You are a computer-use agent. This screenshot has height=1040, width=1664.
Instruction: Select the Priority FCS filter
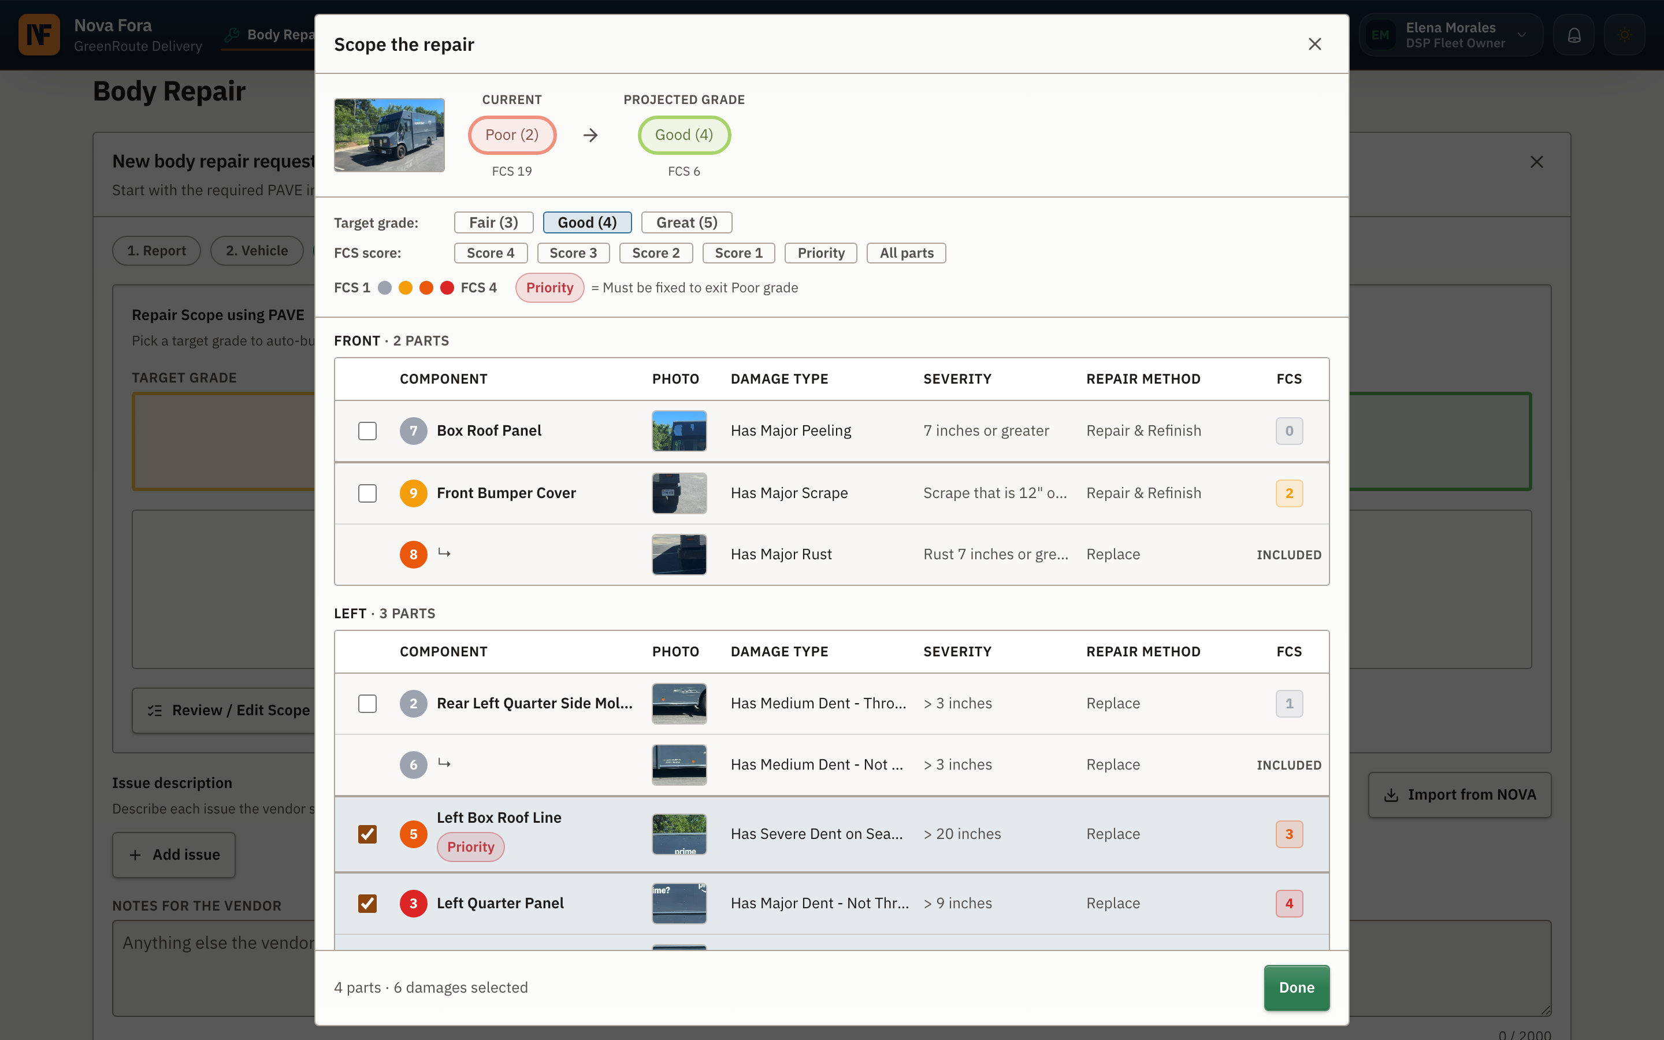820,253
